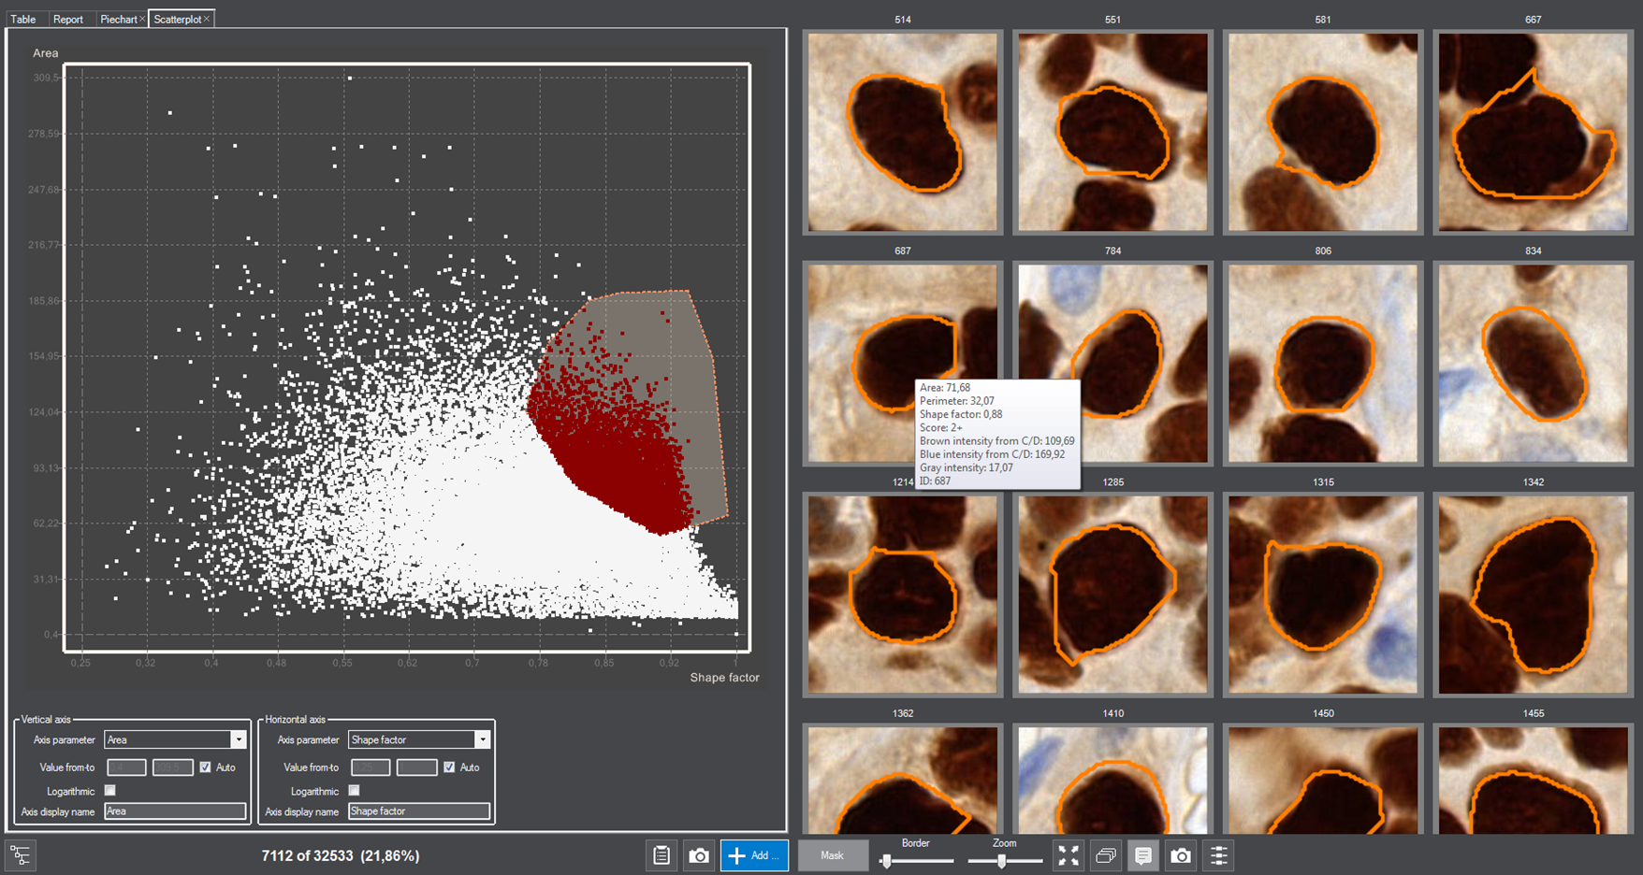The image size is (1643, 875).
Task: Capture gallery snapshot with camera icon
Action: (x=1181, y=855)
